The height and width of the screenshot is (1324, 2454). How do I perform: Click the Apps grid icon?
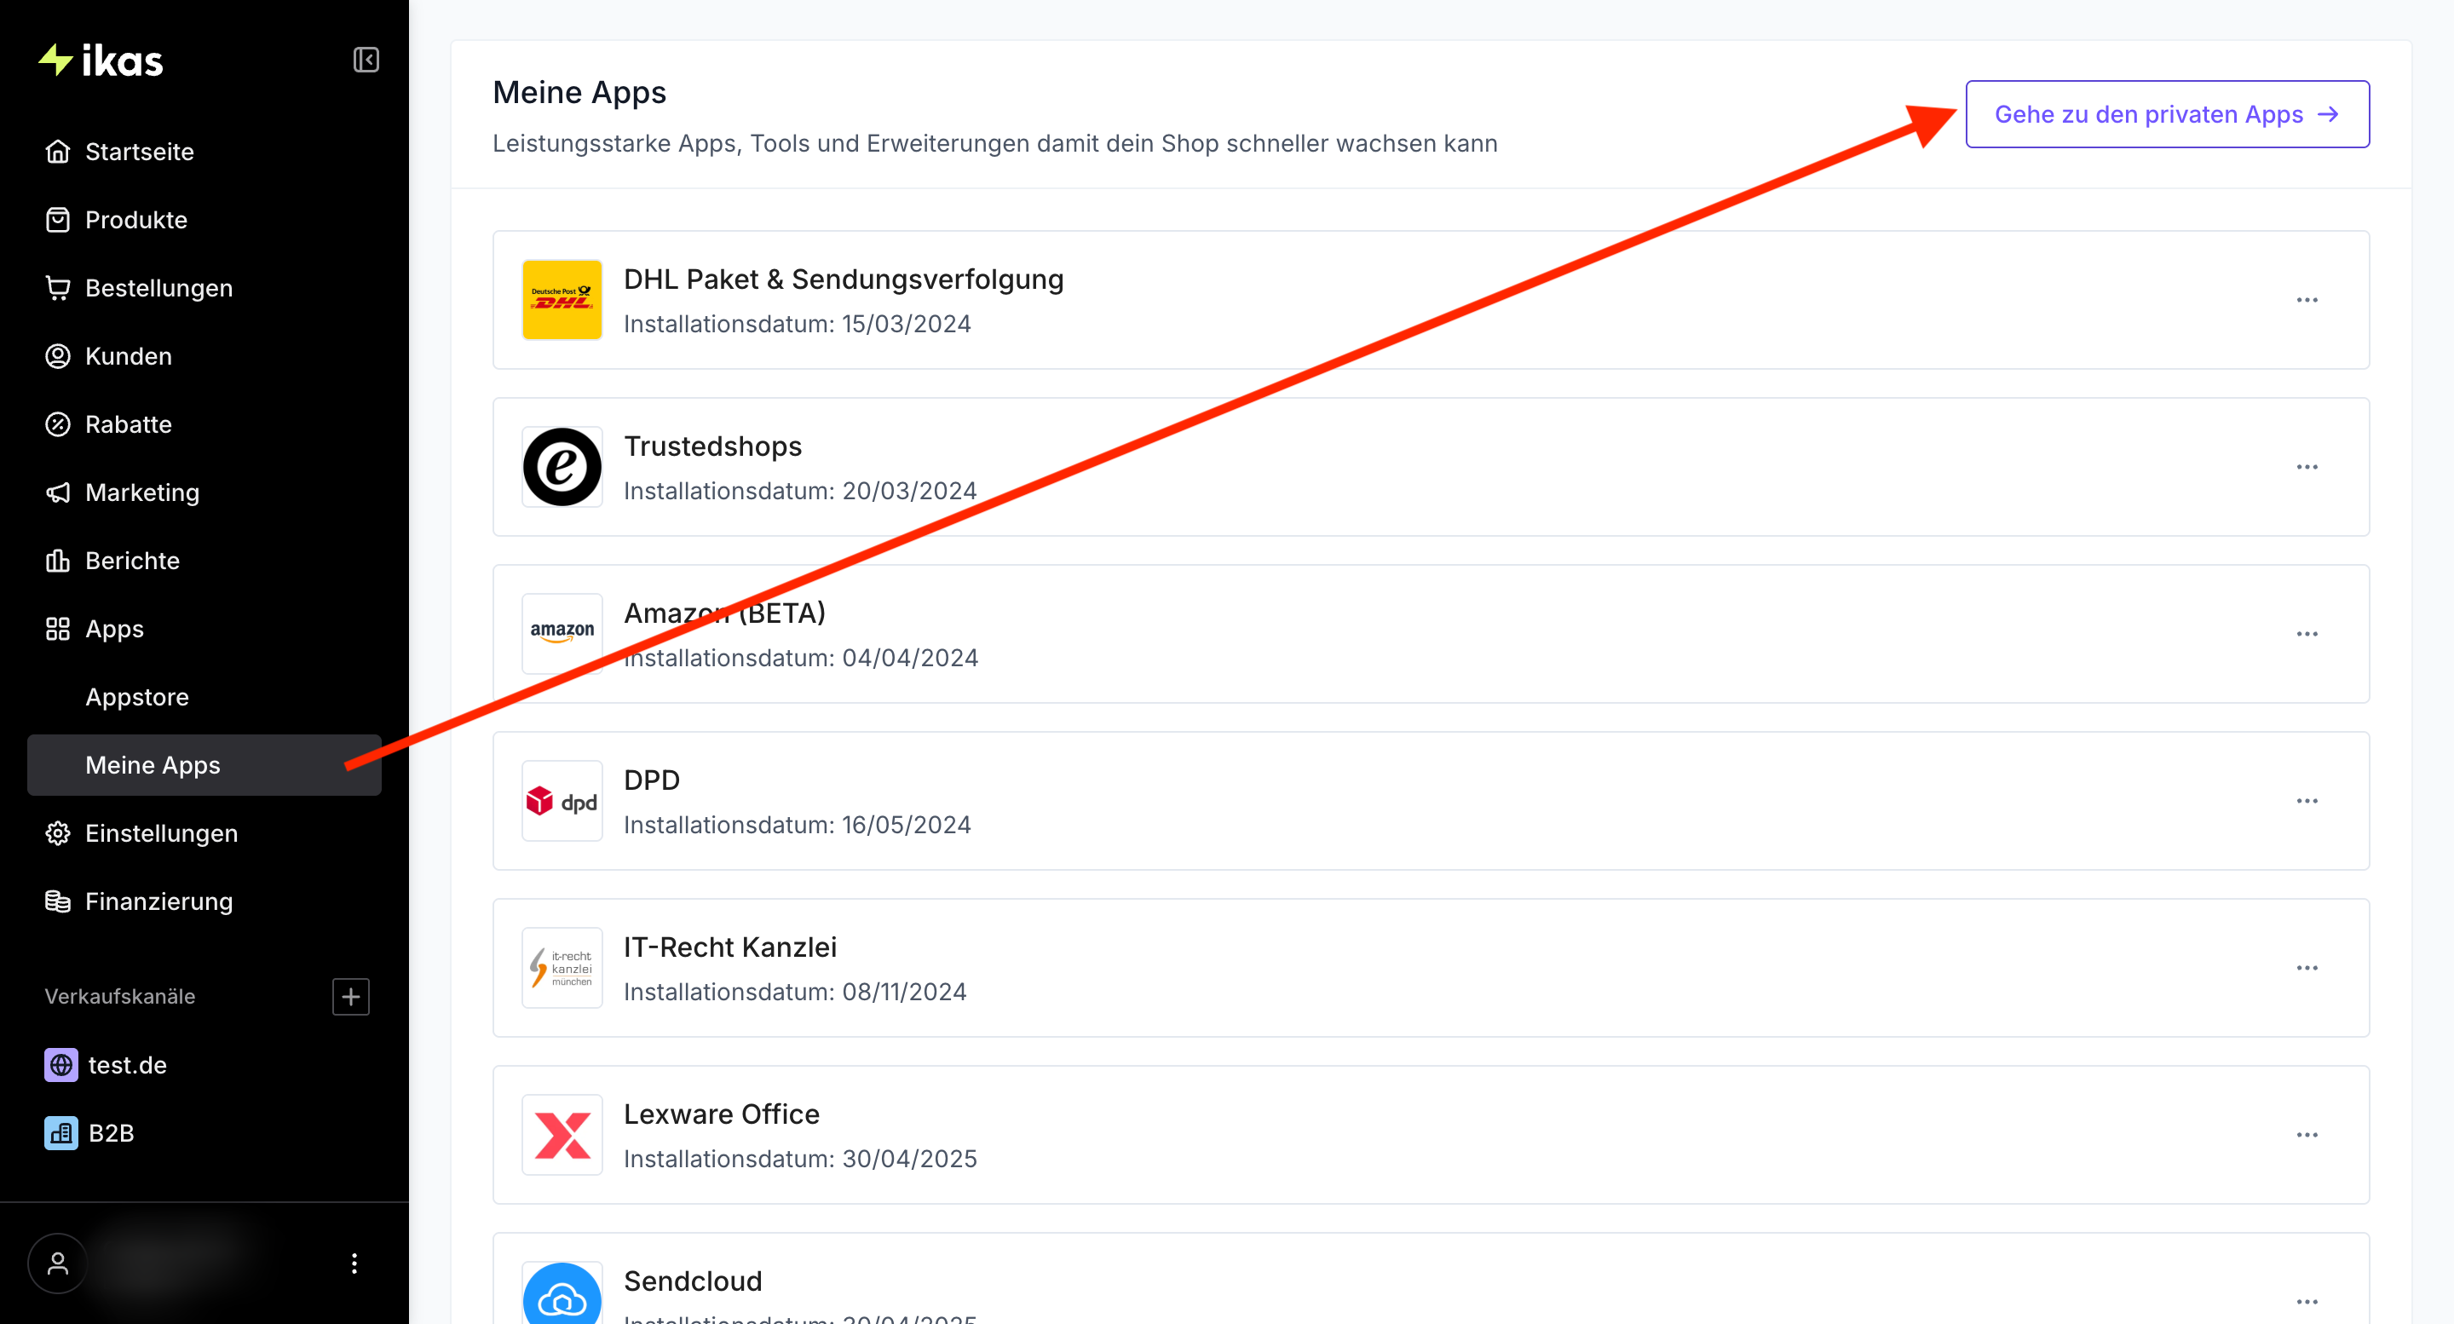58,629
